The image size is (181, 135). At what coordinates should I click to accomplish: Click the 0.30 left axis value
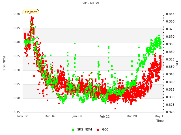(17, 70)
